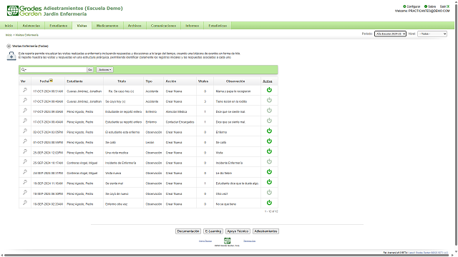Toggle active for 'Se cayó de nuevo' row
The width and height of the screenshot is (458, 257).
coord(269,192)
